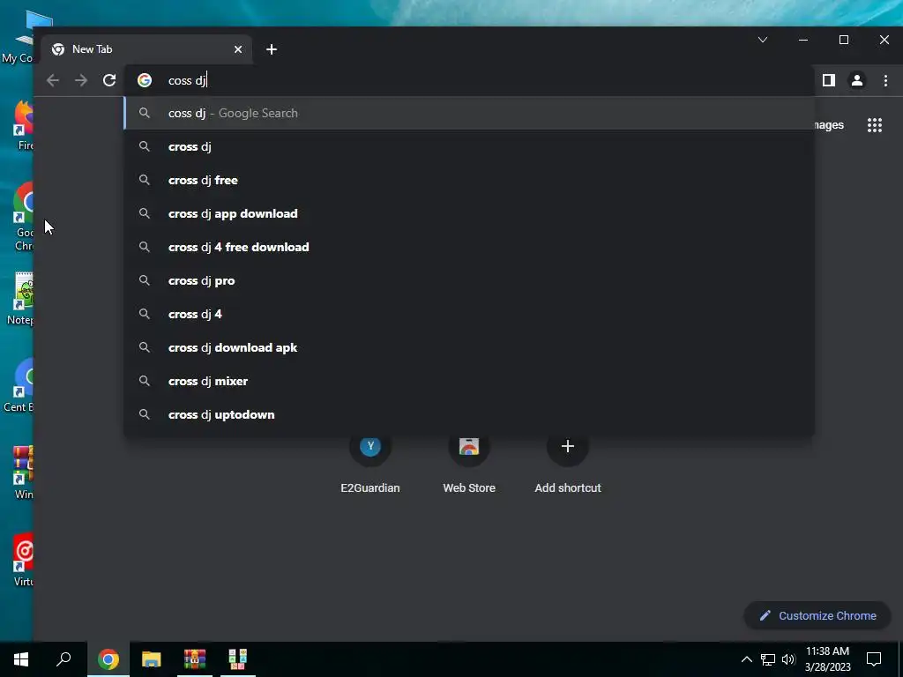903x677 pixels.
Task: Open the Windows Start menu
Action: click(x=21, y=659)
